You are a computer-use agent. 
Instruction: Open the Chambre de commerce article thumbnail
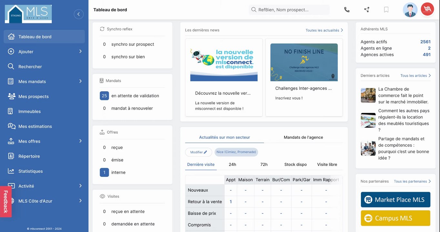tap(368, 95)
